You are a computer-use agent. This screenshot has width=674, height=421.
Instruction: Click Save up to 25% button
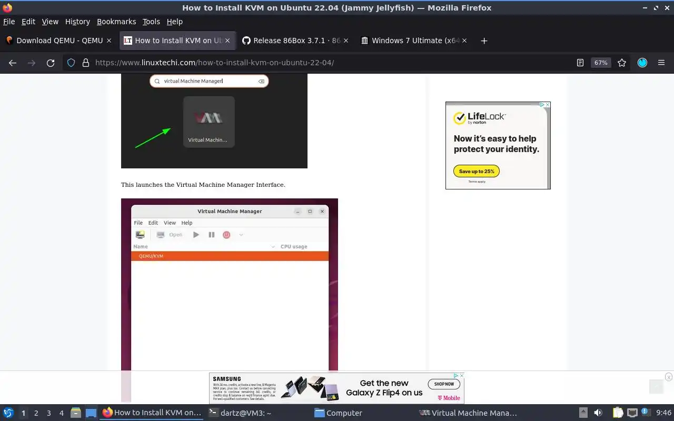click(x=477, y=171)
